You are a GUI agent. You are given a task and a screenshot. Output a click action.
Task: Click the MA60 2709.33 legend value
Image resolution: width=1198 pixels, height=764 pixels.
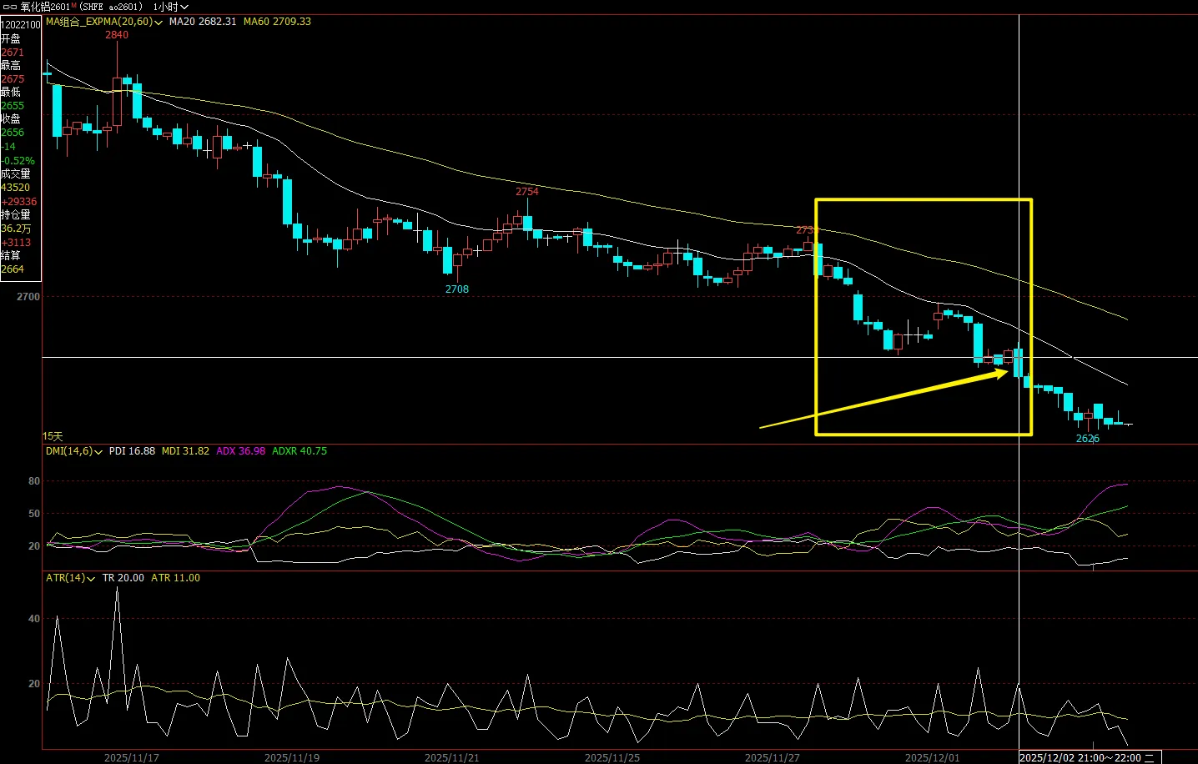pyautogui.click(x=277, y=22)
